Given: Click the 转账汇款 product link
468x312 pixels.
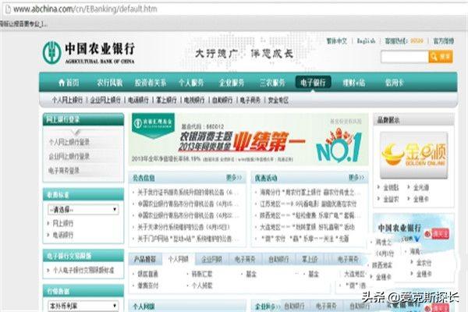Looking at the screenshot, I should click(202, 274).
